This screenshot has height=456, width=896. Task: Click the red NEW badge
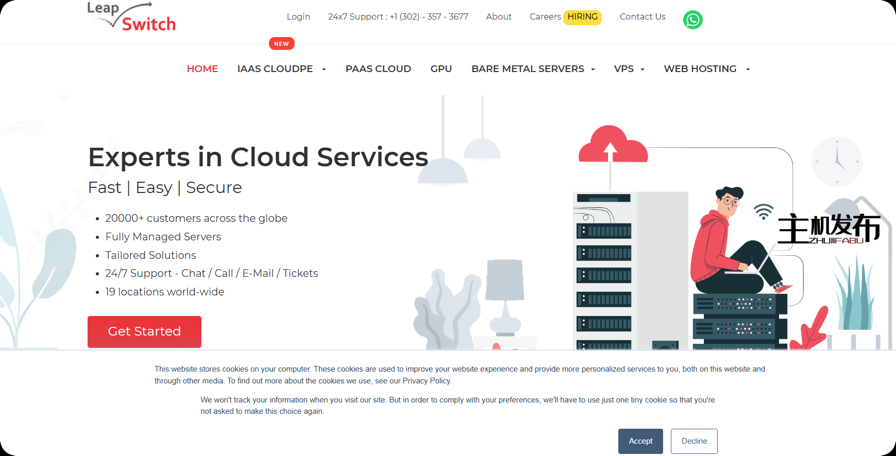pos(281,44)
